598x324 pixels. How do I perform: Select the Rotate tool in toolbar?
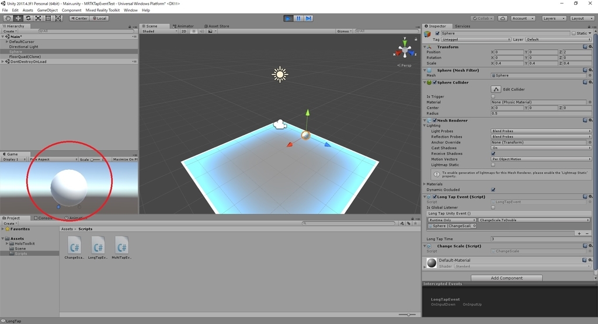[28, 18]
